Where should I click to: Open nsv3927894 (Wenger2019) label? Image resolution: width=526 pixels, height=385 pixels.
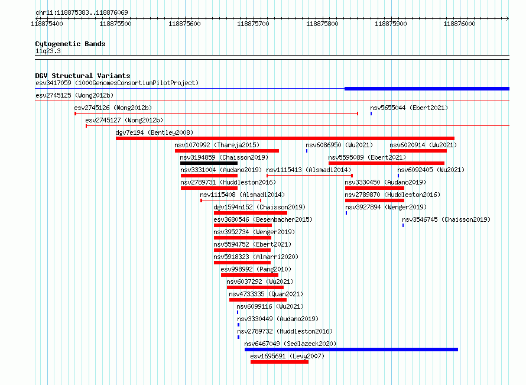pyautogui.click(x=386, y=207)
